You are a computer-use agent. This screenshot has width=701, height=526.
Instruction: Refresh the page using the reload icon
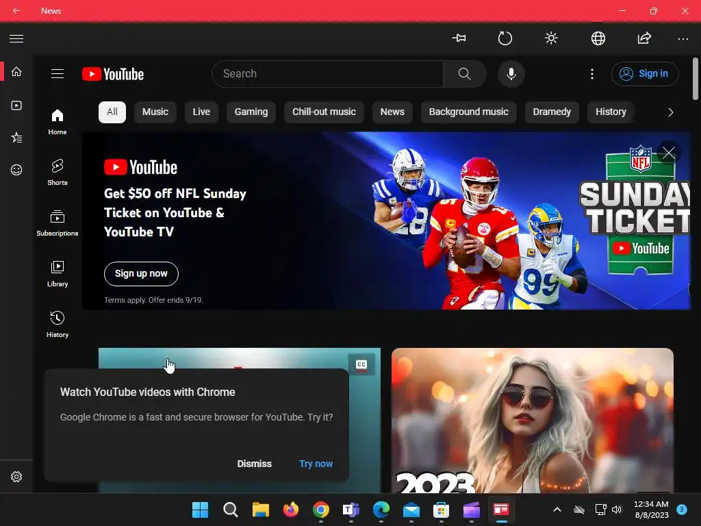[x=505, y=38]
